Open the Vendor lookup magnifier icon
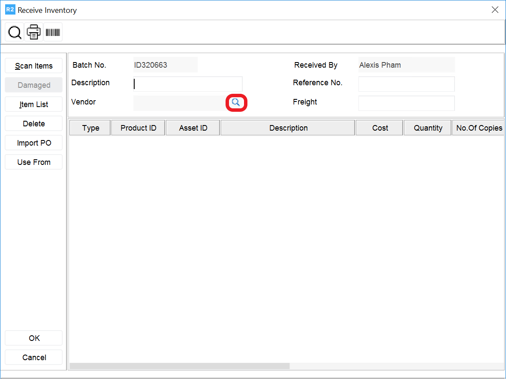The width and height of the screenshot is (506, 379). pos(236,102)
